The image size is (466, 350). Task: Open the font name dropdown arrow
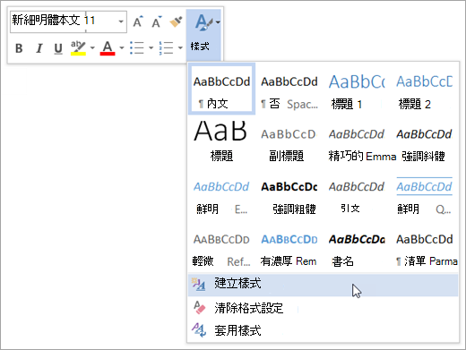click(121, 21)
